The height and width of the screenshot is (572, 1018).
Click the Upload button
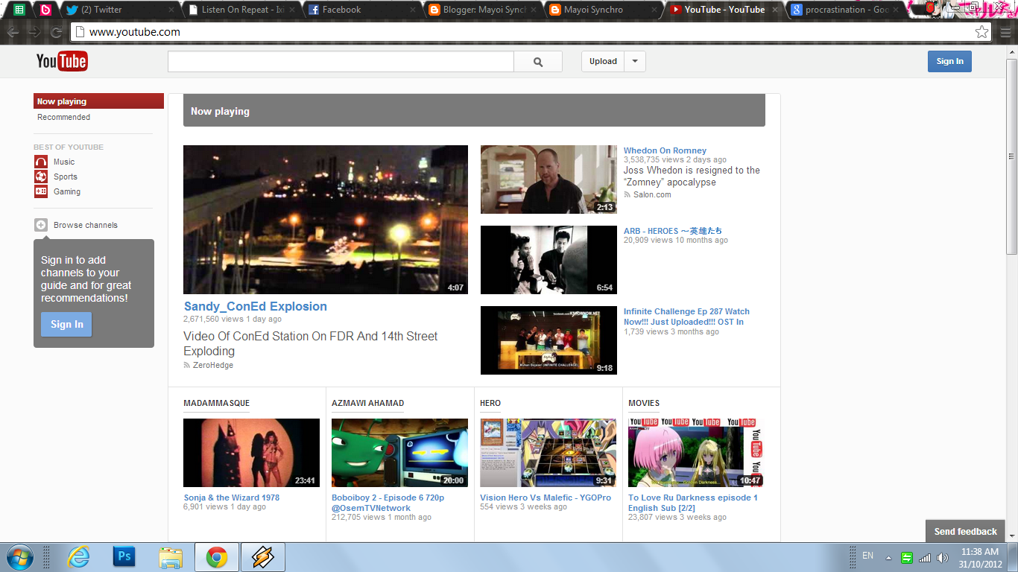pyautogui.click(x=604, y=62)
